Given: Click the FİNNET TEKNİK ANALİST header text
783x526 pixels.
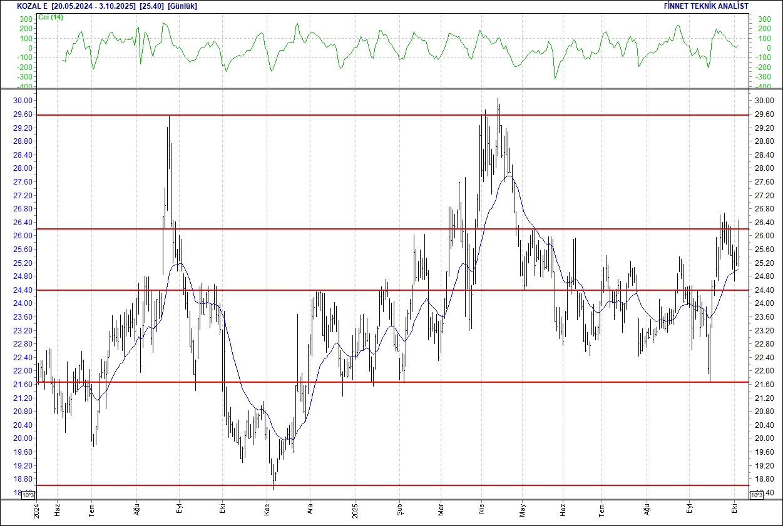Looking at the screenshot, I should pyautogui.click(x=705, y=6).
